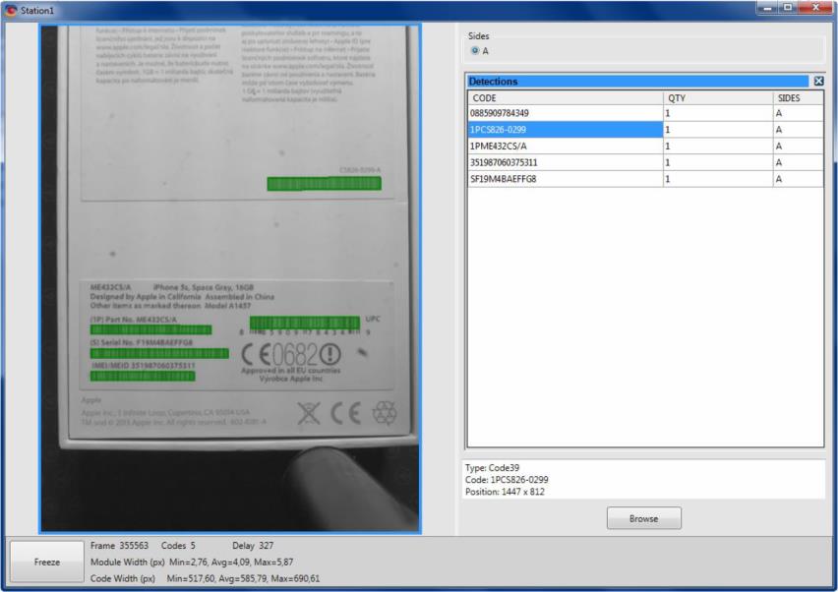Select the row with code SF19M4BAEFFG8

click(645, 179)
